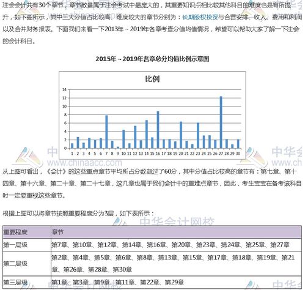The height and width of the screenshot is (290, 305).
Task: Open the 长期股权投资 hyperlink
Action: tap(200, 17)
